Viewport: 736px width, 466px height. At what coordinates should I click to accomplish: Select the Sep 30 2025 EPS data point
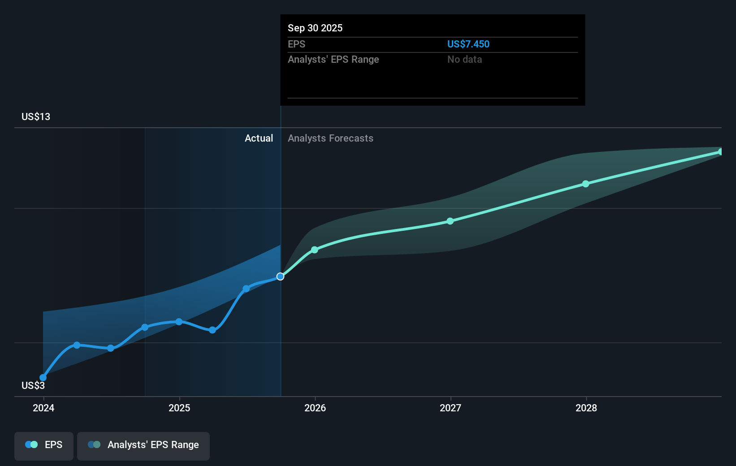tap(280, 276)
